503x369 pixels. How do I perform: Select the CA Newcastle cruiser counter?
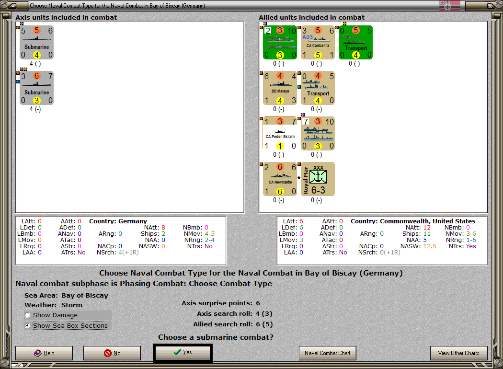(x=280, y=179)
